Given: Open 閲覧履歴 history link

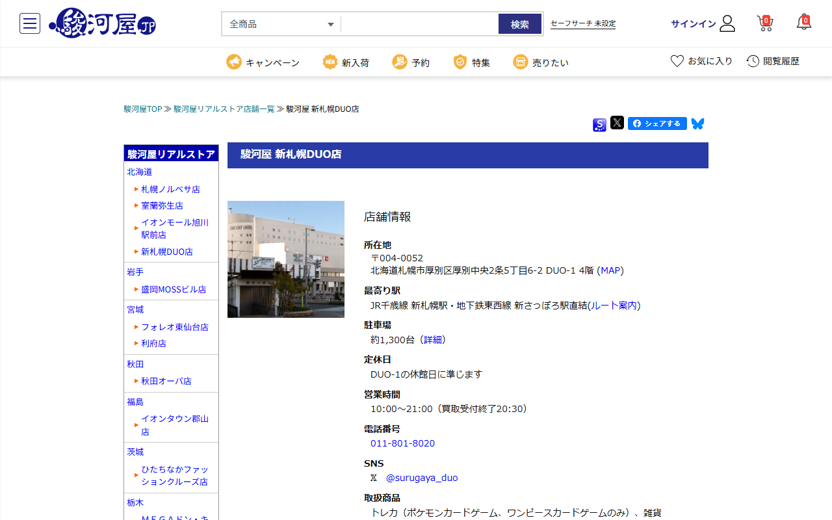Looking at the screenshot, I should 781,61.
